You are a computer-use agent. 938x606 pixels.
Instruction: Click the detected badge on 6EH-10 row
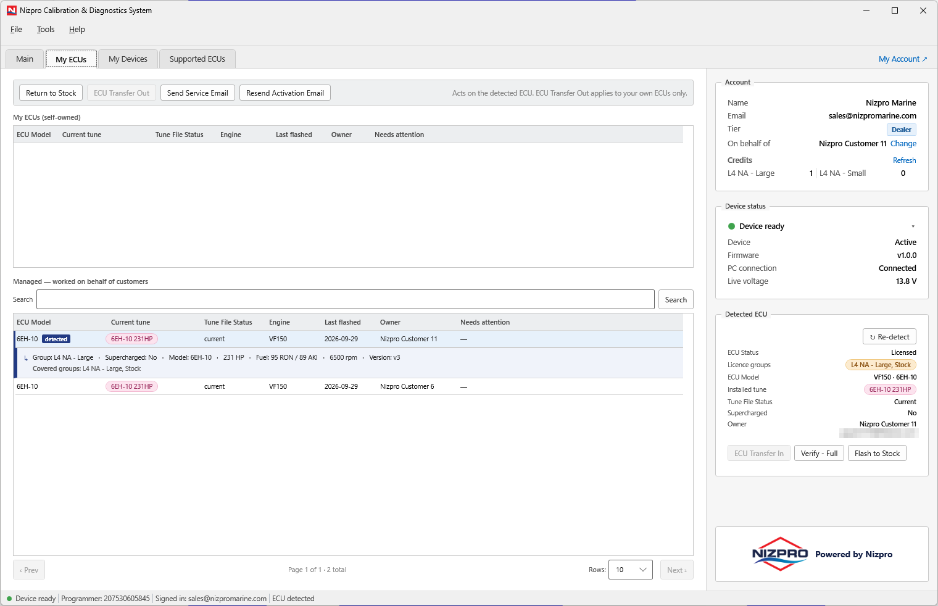(56, 339)
